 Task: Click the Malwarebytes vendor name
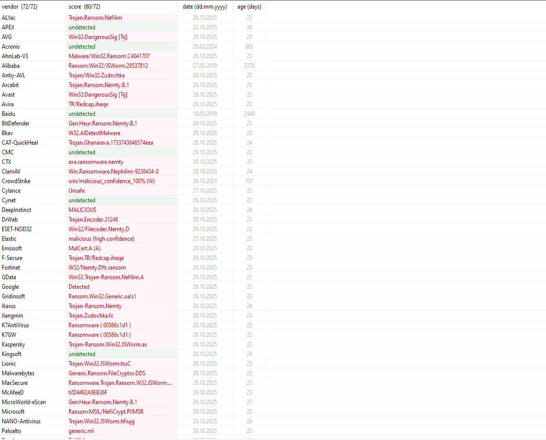pyautogui.click(x=18, y=374)
